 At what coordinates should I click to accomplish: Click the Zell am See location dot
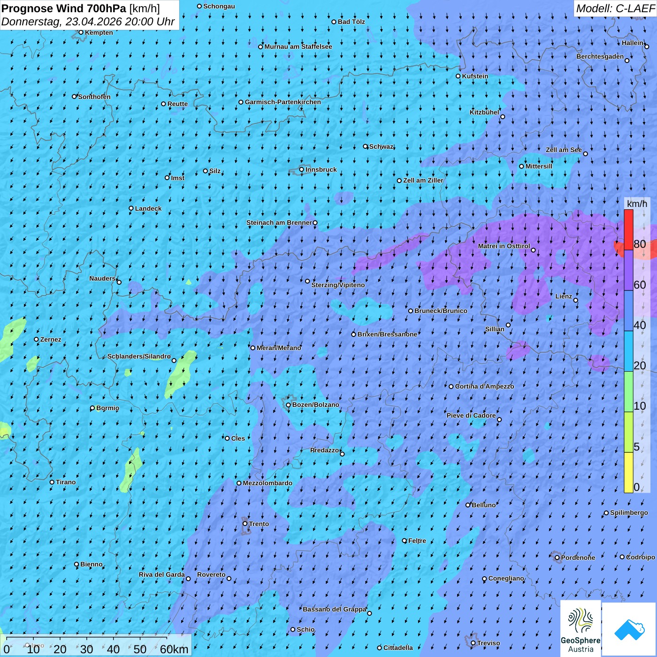click(585, 153)
